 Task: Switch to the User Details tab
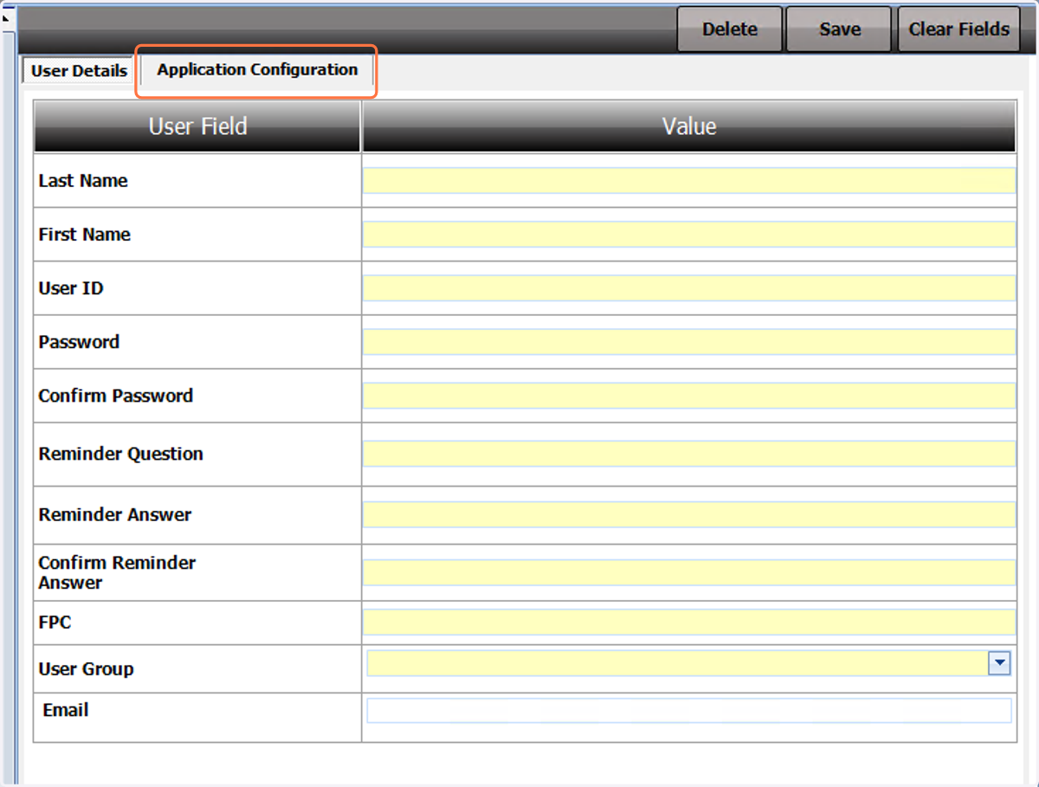coord(80,71)
